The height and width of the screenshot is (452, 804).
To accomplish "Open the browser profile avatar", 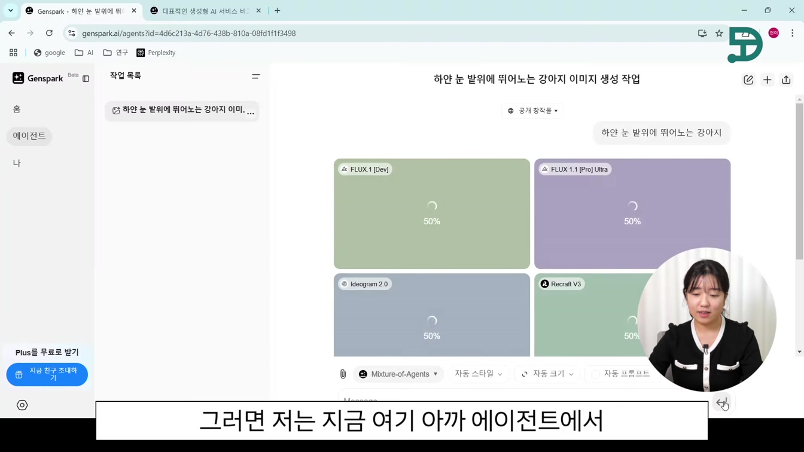I will point(773,33).
